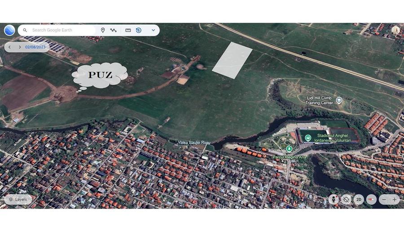
Task: Open the Layers panel
Action: [18, 200]
